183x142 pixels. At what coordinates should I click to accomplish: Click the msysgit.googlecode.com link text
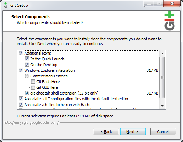click(x=31, y=122)
